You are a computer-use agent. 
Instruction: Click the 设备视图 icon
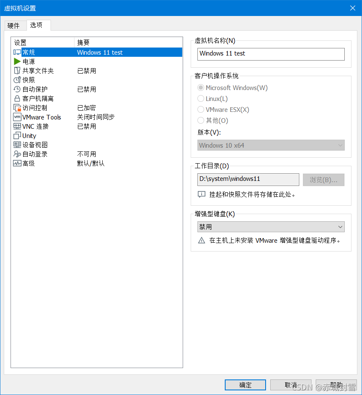tap(17, 145)
